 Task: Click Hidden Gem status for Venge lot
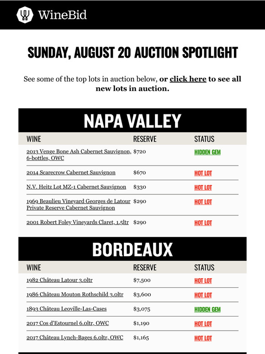click(207, 152)
